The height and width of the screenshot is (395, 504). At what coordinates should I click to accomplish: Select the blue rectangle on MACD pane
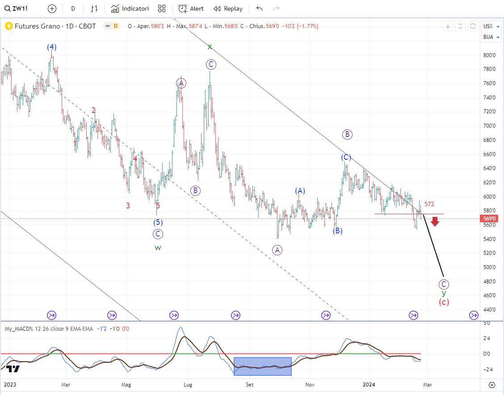tap(263, 366)
